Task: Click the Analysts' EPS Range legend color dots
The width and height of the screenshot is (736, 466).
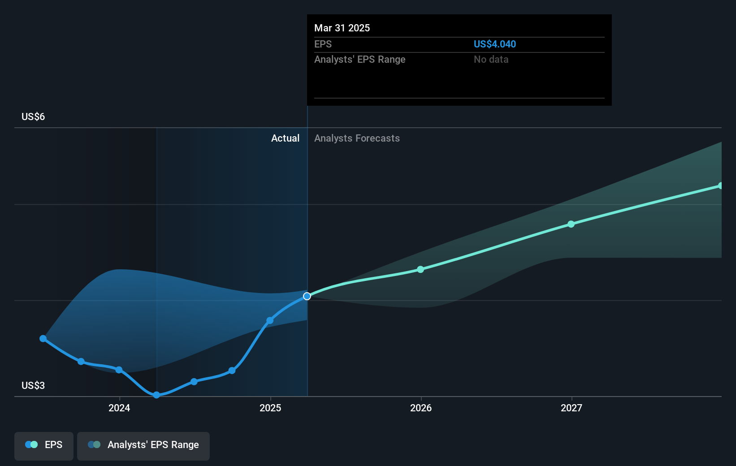Action: [94, 444]
